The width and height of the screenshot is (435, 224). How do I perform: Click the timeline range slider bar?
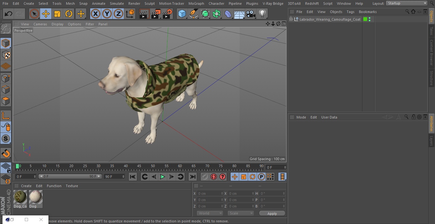(x=70, y=176)
